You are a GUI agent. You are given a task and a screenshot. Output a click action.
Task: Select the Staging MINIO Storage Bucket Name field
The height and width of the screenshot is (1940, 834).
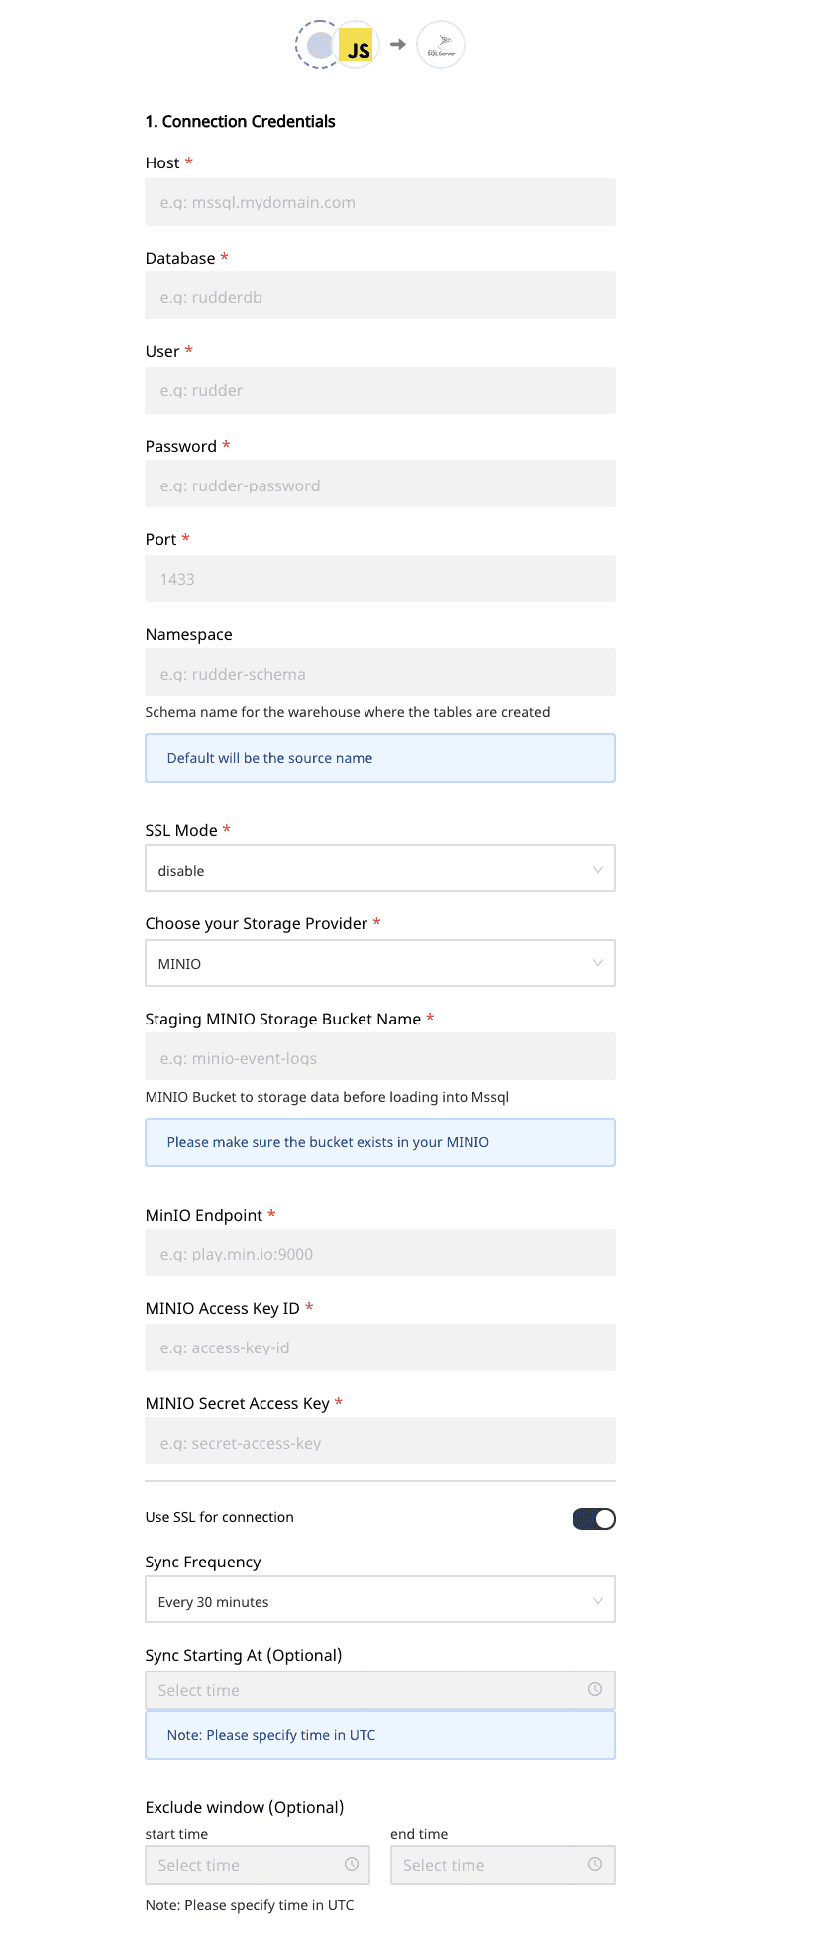pos(380,1056)
